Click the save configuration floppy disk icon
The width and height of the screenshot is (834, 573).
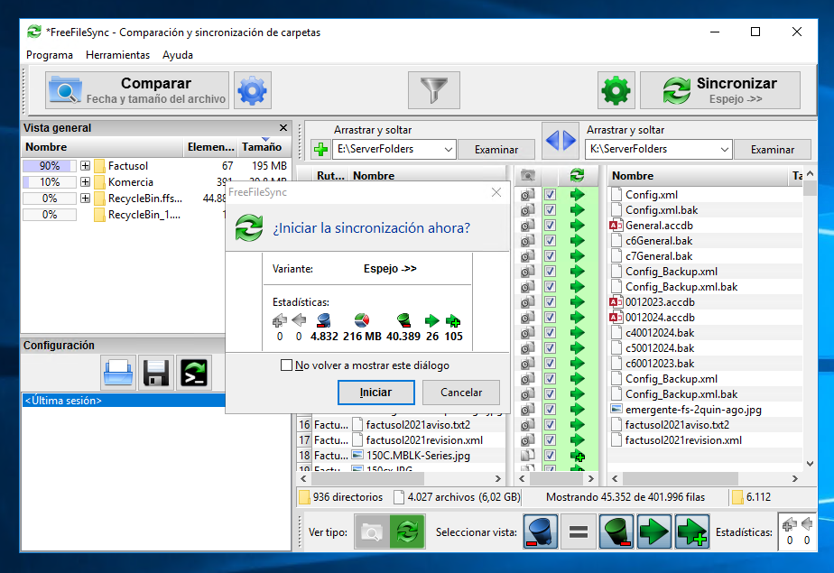tap(156, 372)
